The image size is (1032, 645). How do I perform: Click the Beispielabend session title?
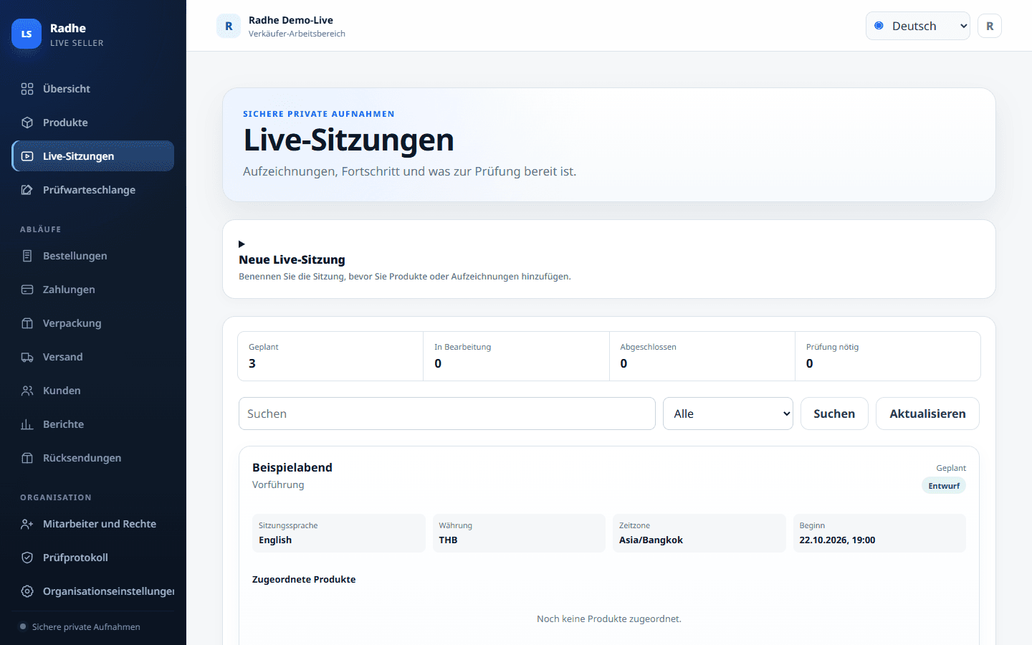point(292,467)
